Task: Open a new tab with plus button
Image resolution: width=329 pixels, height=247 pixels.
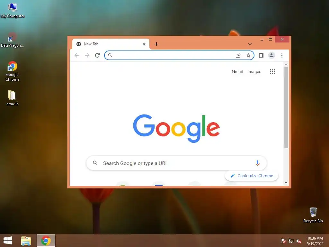Action: point(156,44)
